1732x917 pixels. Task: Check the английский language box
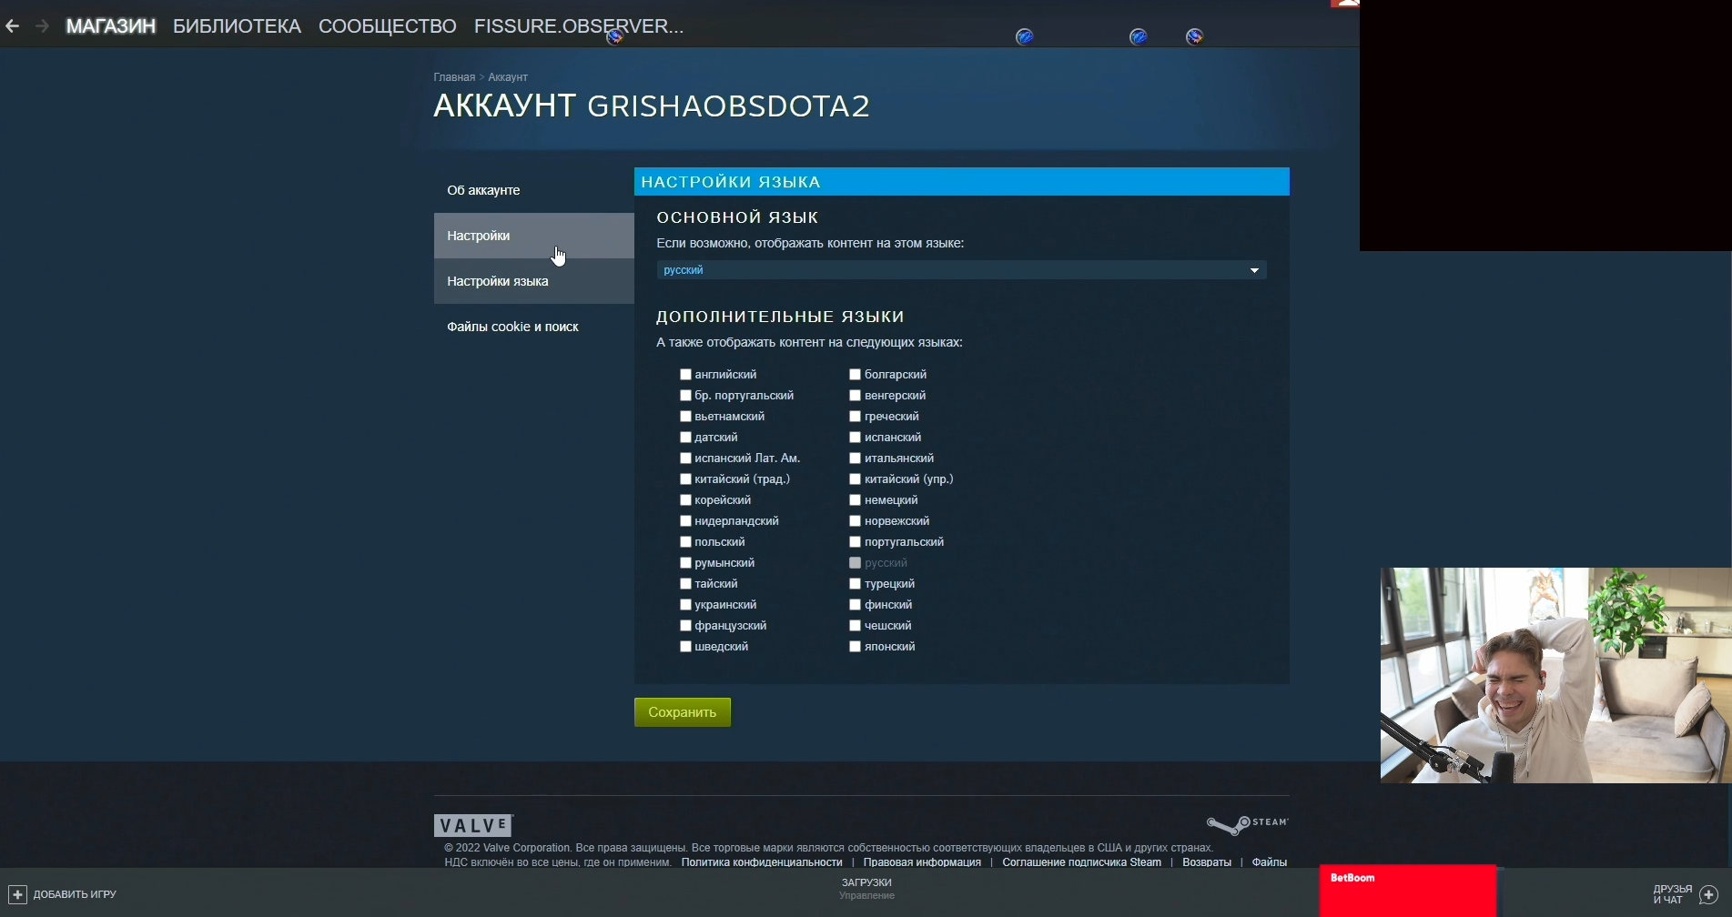pyautogui.click(x=685, y=375)
